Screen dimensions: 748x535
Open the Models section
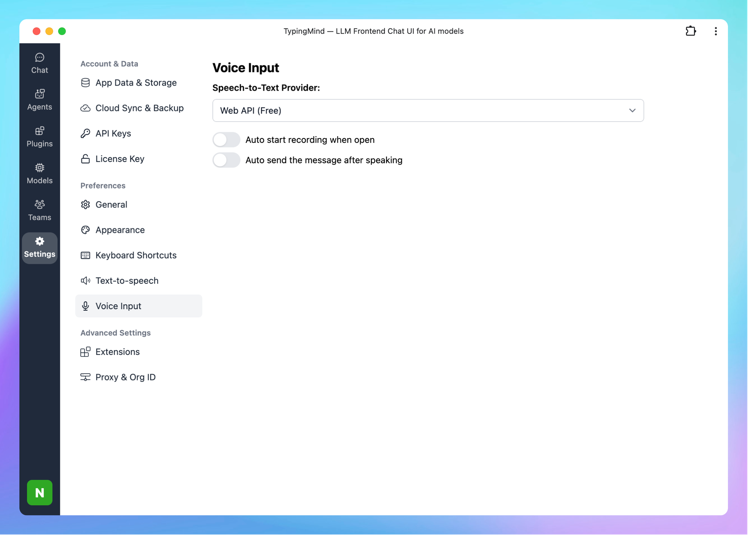click(x=39, y=173)
